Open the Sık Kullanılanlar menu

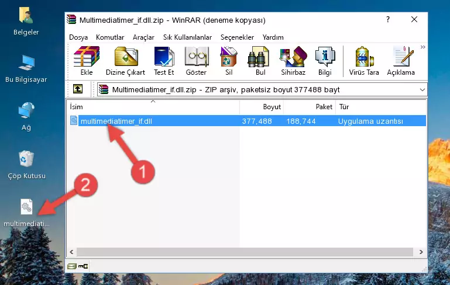(187, 37)
